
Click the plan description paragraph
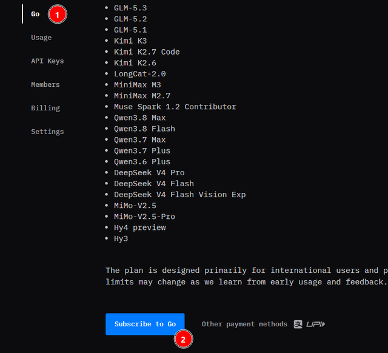[x=247, y=276]
